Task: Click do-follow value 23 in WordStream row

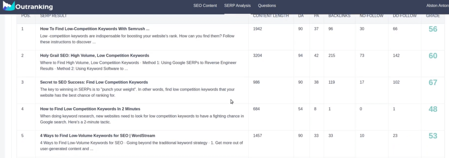Action: coord(395,135)
